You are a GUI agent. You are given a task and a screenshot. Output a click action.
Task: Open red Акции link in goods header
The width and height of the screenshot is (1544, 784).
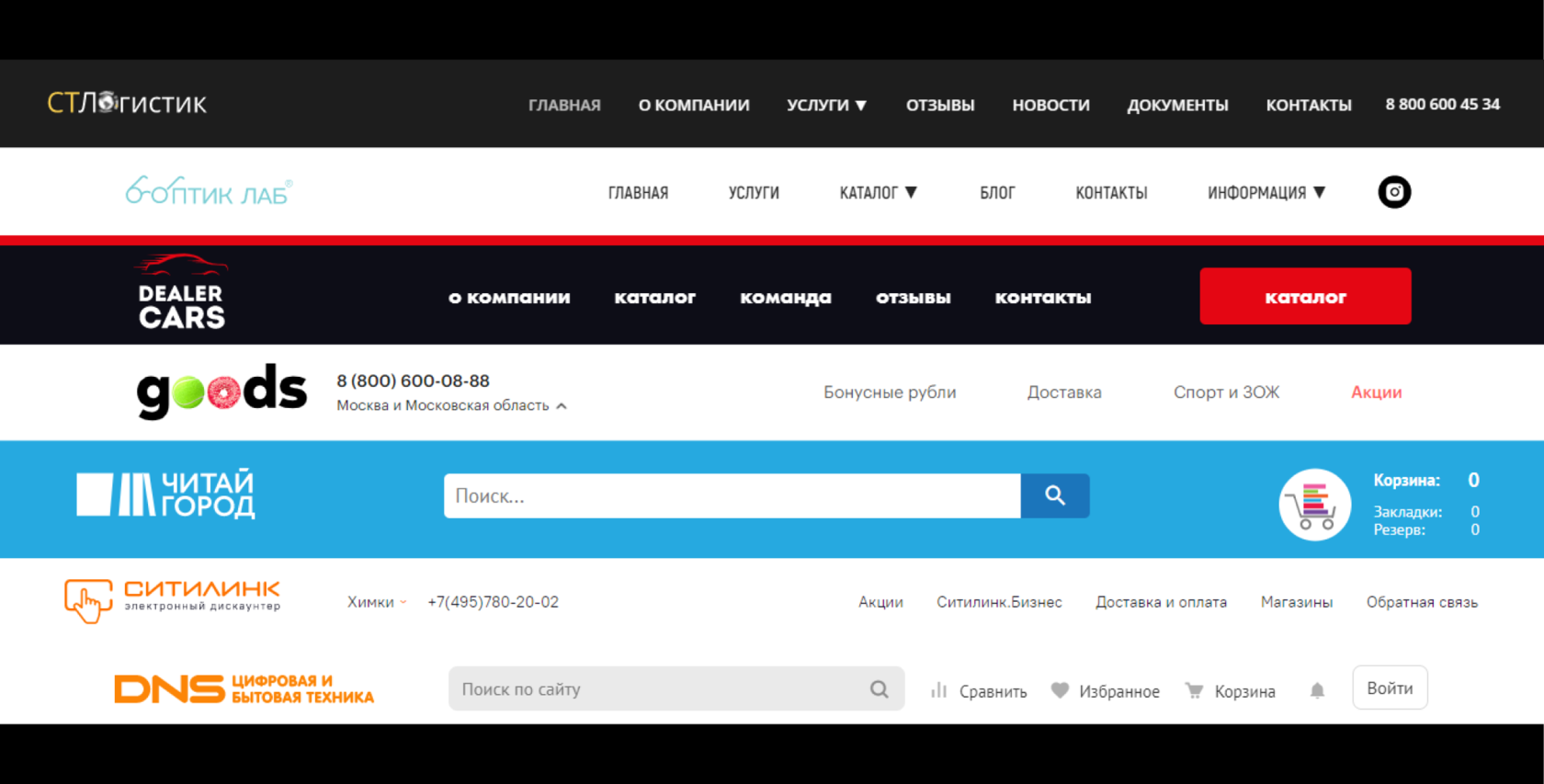pyautogui.click(x=1376, y=392)
